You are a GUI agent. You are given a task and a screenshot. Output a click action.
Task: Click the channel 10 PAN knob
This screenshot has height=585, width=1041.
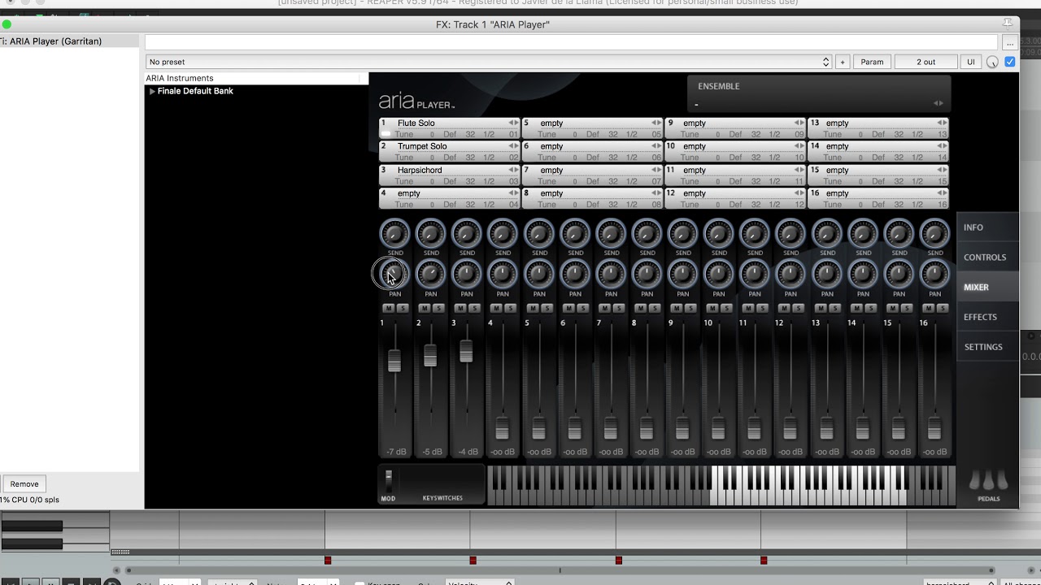click(x=719, y=275)
